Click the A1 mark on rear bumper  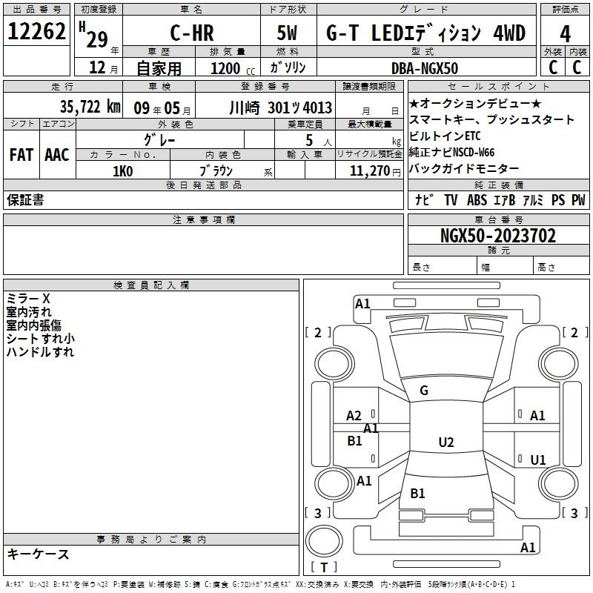point(528,547)
